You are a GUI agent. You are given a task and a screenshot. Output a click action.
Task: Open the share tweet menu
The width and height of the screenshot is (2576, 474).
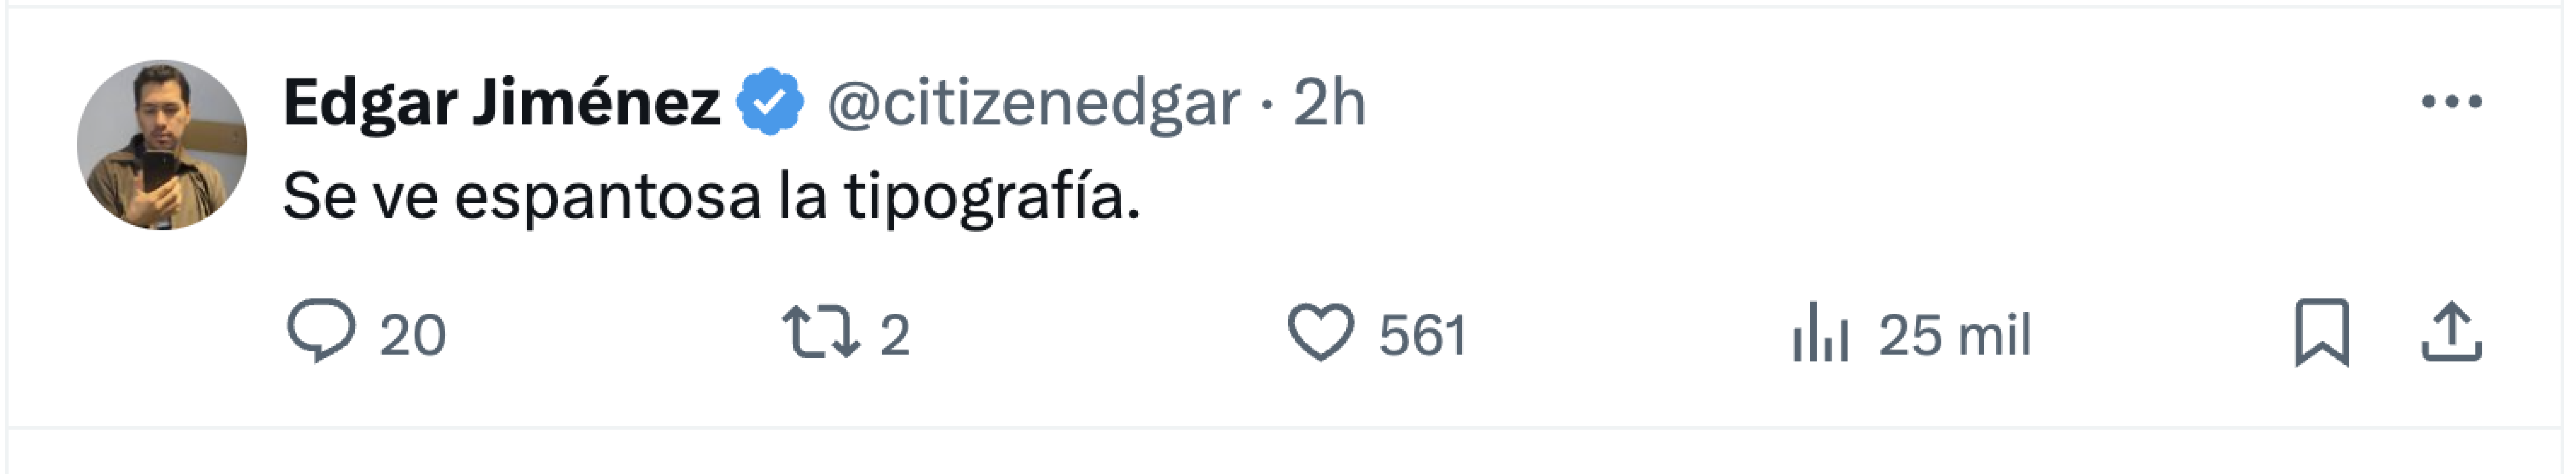point(2452,332)
